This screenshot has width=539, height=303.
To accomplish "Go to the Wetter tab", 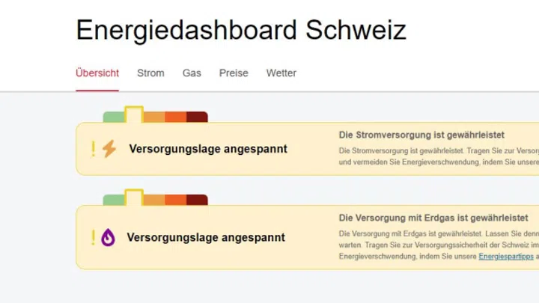I will [281, 73].
